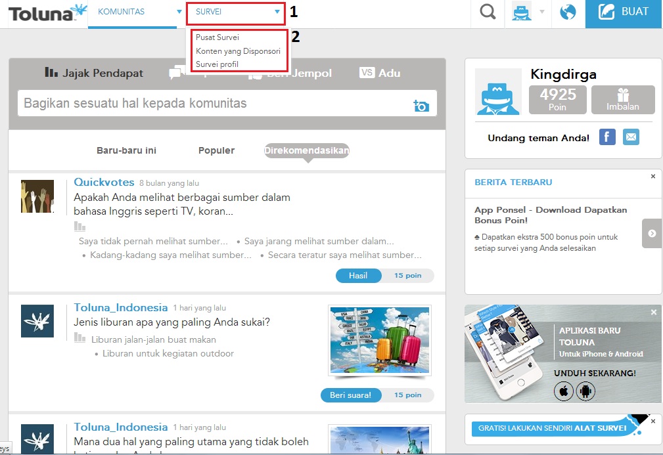The image size is (663, 455).
Task: Open question Mana dua hal
Action: (191, 441)
